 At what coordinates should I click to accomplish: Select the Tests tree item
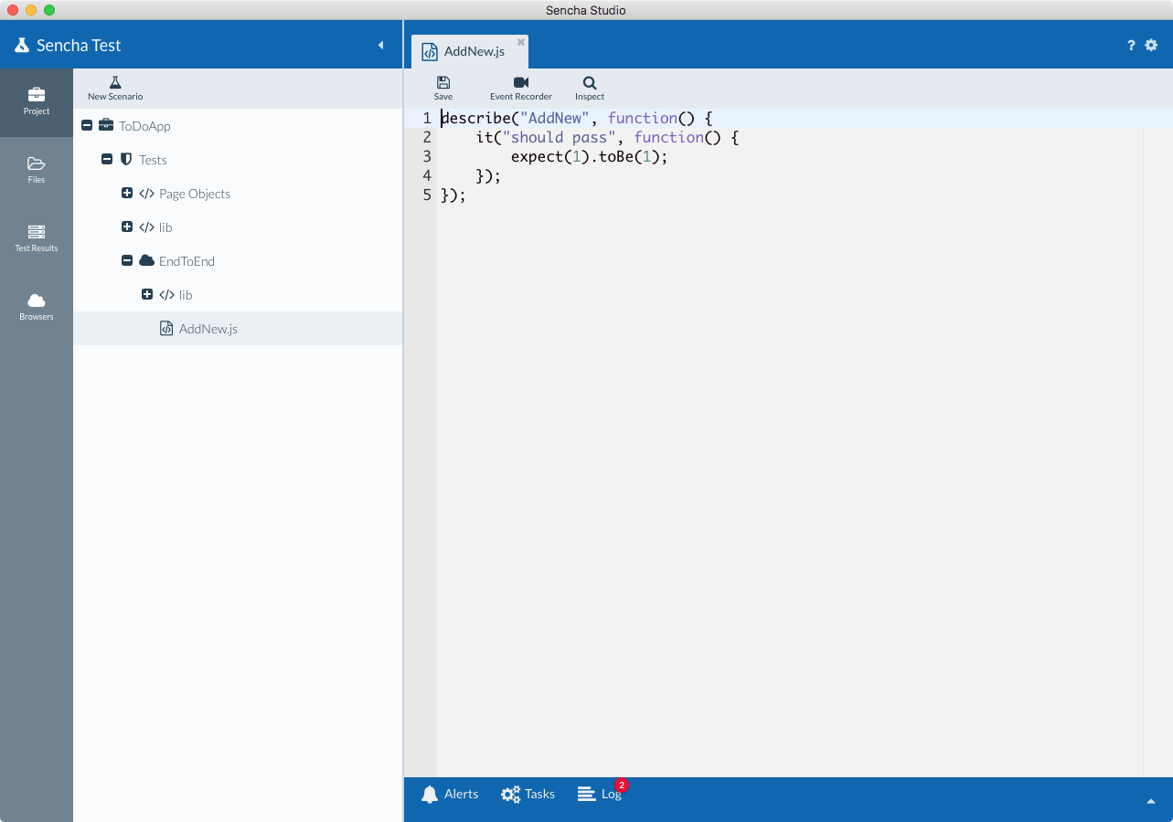coord(153,160)
